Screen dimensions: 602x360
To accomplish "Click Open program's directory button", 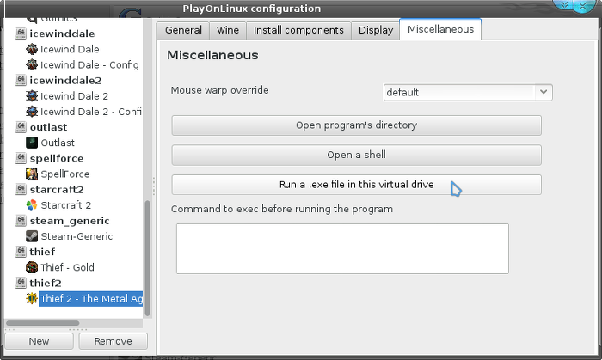I will [356, 125].
